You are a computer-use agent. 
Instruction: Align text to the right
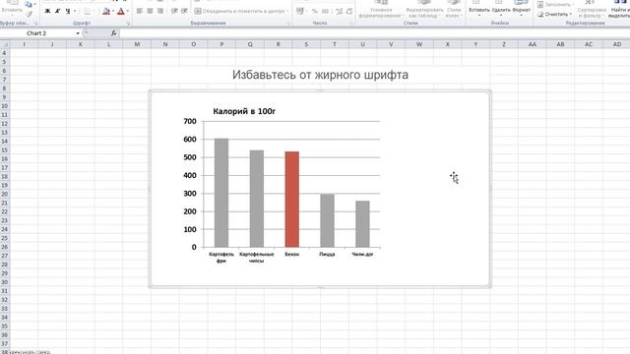click(x=159, y=11)
